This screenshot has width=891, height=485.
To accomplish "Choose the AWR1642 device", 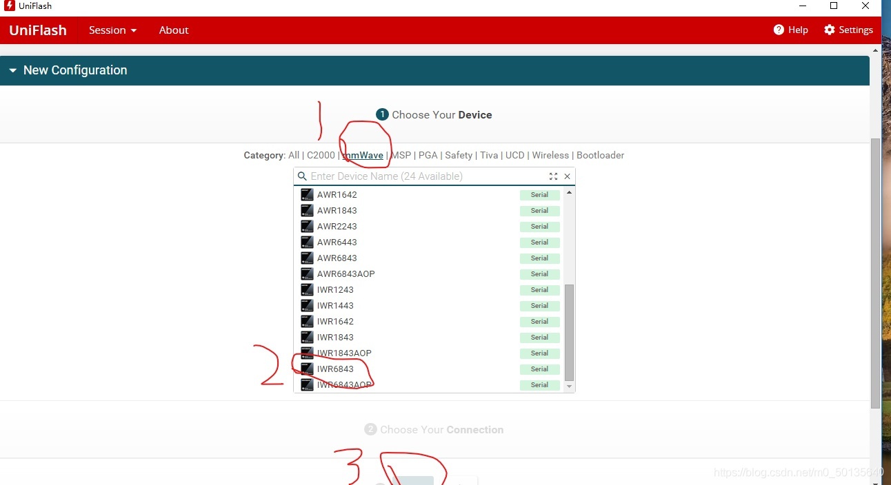I will tap(430, 195).
